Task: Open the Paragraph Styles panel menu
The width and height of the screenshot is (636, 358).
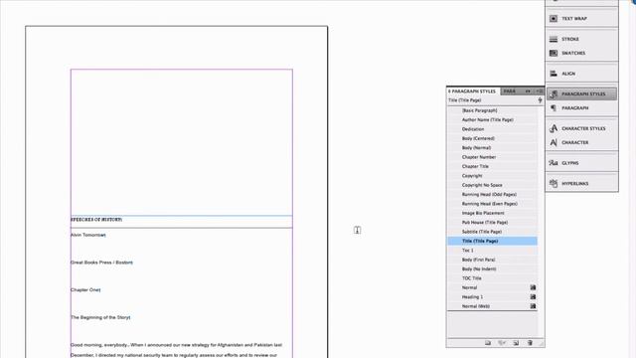Action: (x=540, y=90)
